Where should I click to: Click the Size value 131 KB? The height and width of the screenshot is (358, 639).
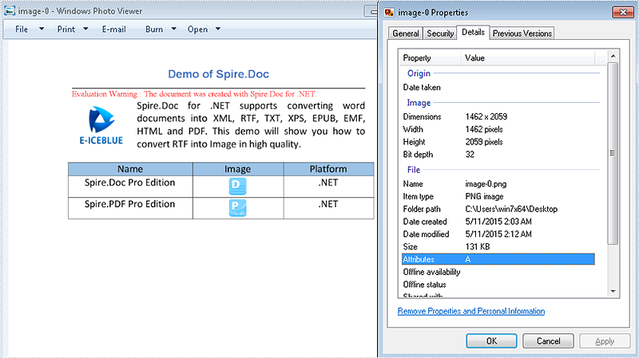click(x=478, y=247)
